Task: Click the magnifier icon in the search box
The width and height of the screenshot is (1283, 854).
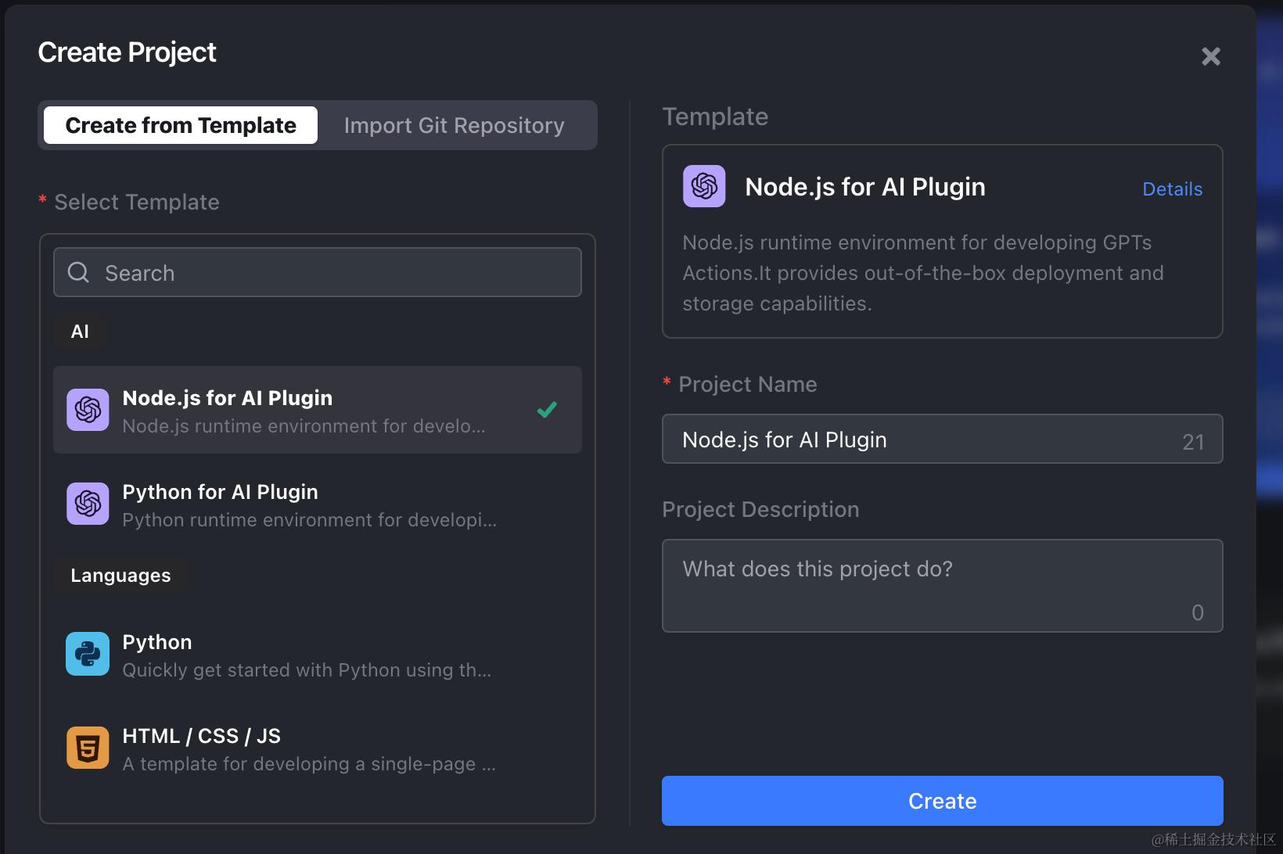Action: point(78,272)
